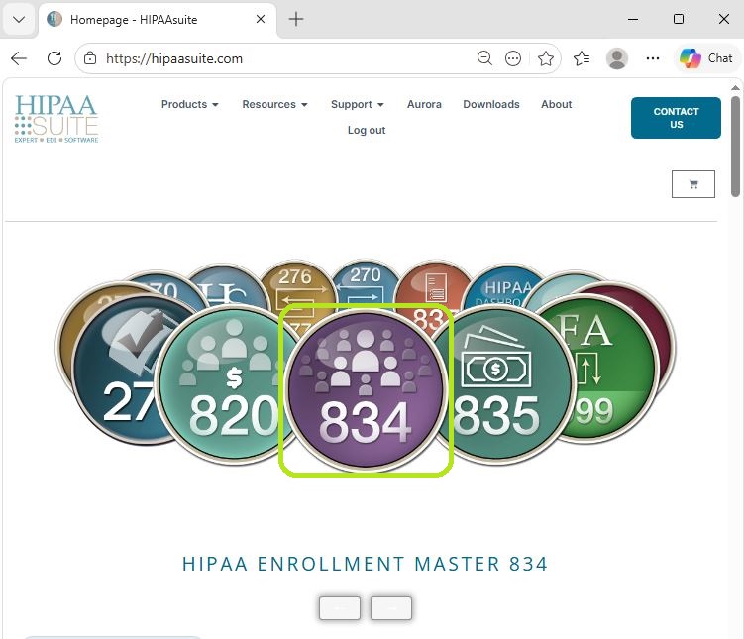Click the Log out link

pos(367,130)
